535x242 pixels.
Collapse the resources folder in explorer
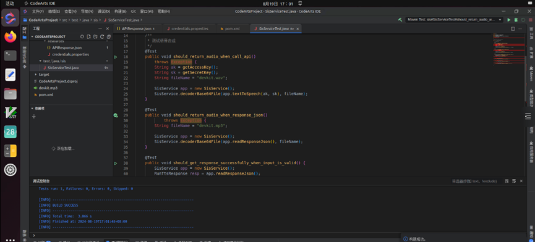pos(45,41)
